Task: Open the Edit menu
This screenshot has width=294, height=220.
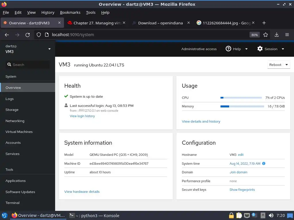Action: [x=18, y=13]
